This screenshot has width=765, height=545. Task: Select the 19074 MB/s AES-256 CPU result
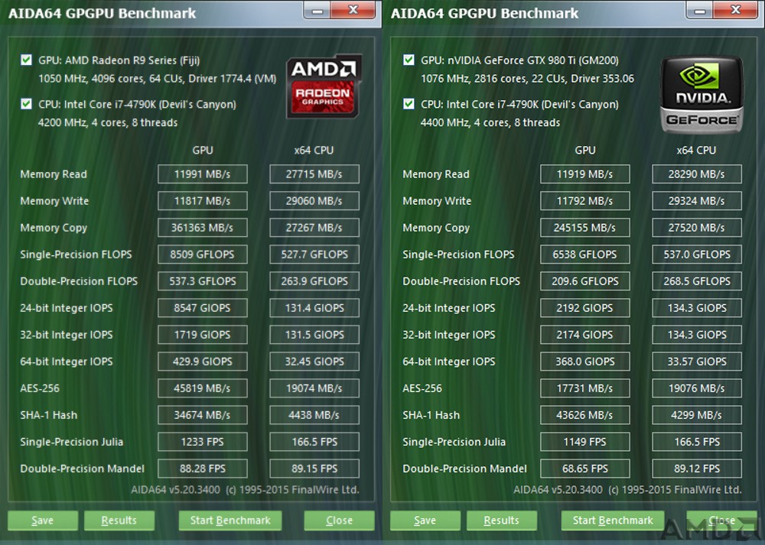314,388
